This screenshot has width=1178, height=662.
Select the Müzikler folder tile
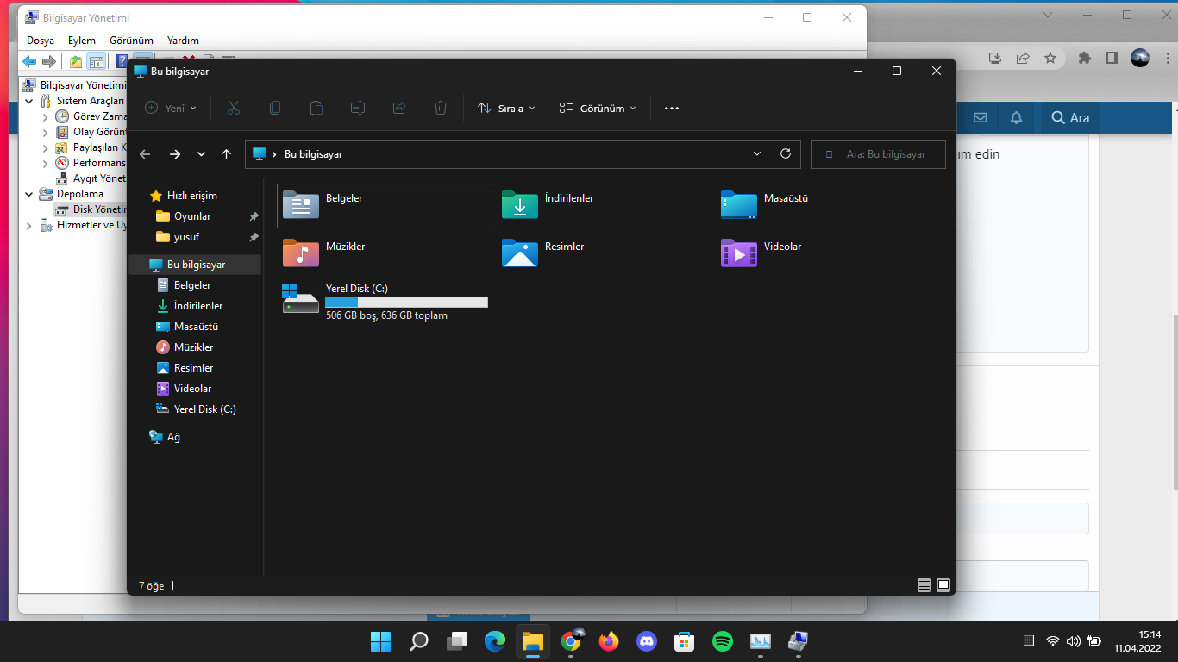pos(385,253)
